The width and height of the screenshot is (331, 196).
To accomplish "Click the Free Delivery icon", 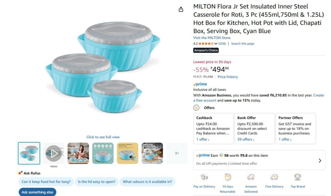I will click(x=274, y=177).
